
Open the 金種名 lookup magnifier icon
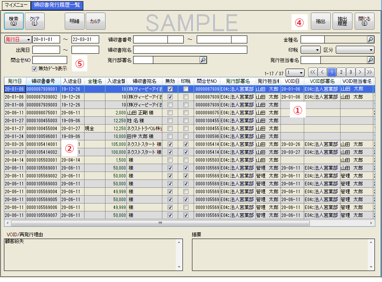(370, 39)
